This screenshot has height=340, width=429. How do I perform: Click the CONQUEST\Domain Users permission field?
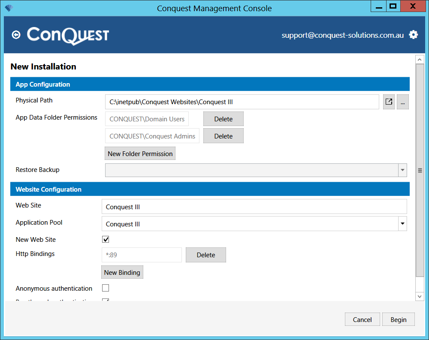[x=147, y=119]
